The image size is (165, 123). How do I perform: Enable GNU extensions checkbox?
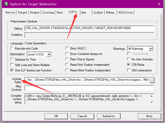[129, 70]
